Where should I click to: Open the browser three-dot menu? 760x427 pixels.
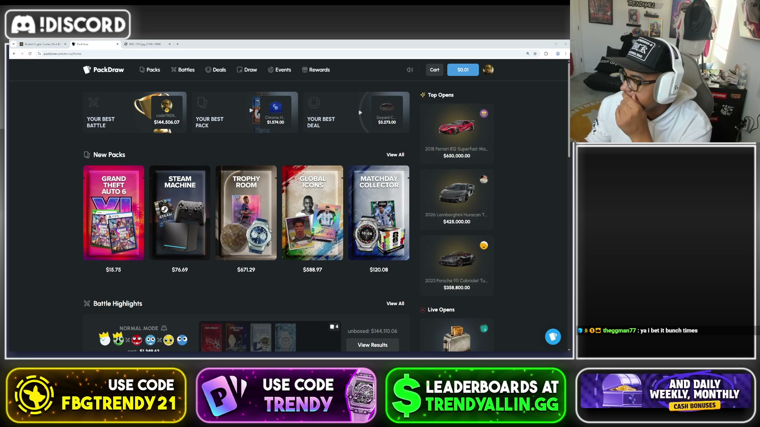566,54
